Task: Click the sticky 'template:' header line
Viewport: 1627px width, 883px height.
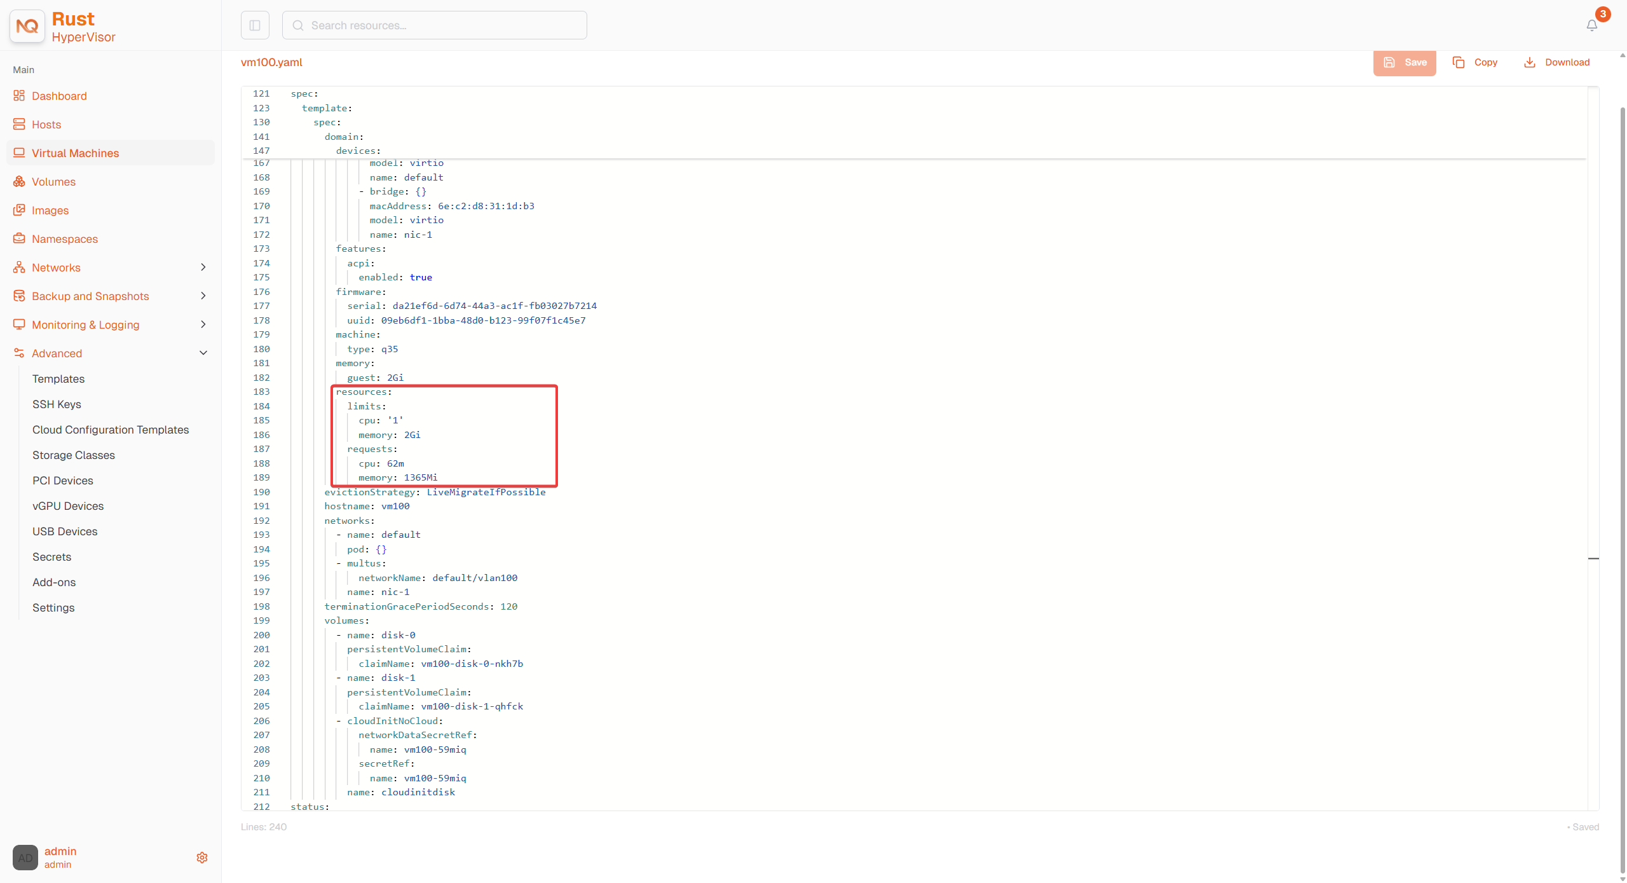Action: click(x=327, y=108)
